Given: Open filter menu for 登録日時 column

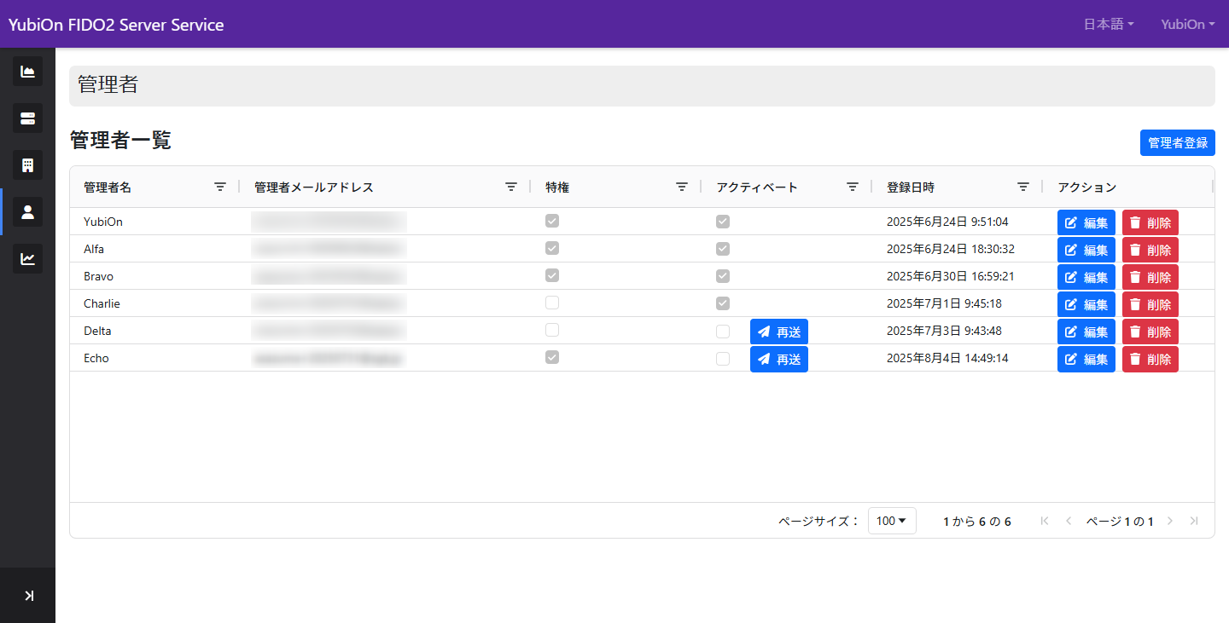Looking at the screenshot, I should coord(1023,187).
